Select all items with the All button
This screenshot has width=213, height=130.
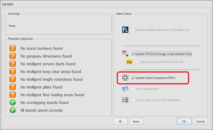tap(120, 121)
